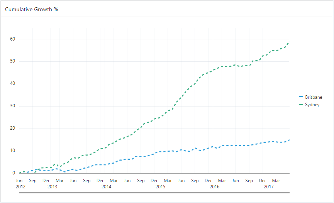Screen dimensions: 334x203
Task: Click the 2017 year label on the x-axis
Action: coord(269,186)
